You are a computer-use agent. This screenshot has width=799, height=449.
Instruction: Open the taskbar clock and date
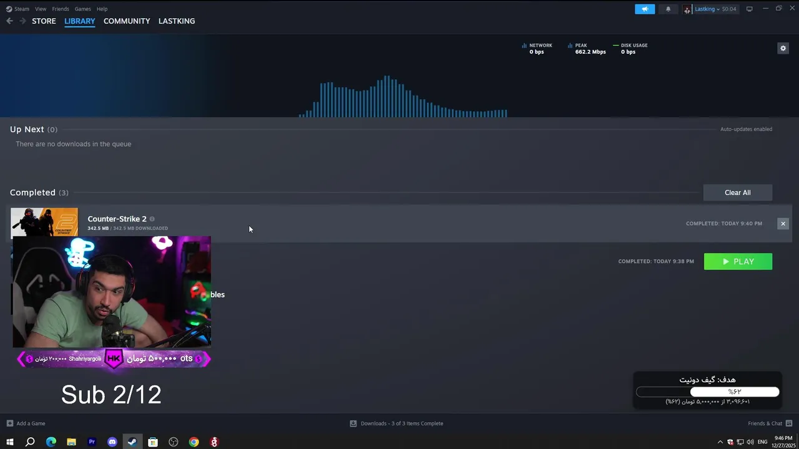point(783,442)
